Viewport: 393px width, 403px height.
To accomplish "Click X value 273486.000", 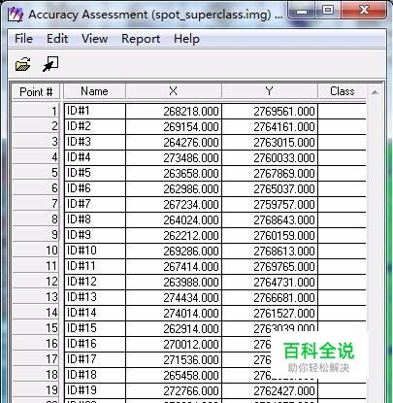I will [x=174, y=157].
